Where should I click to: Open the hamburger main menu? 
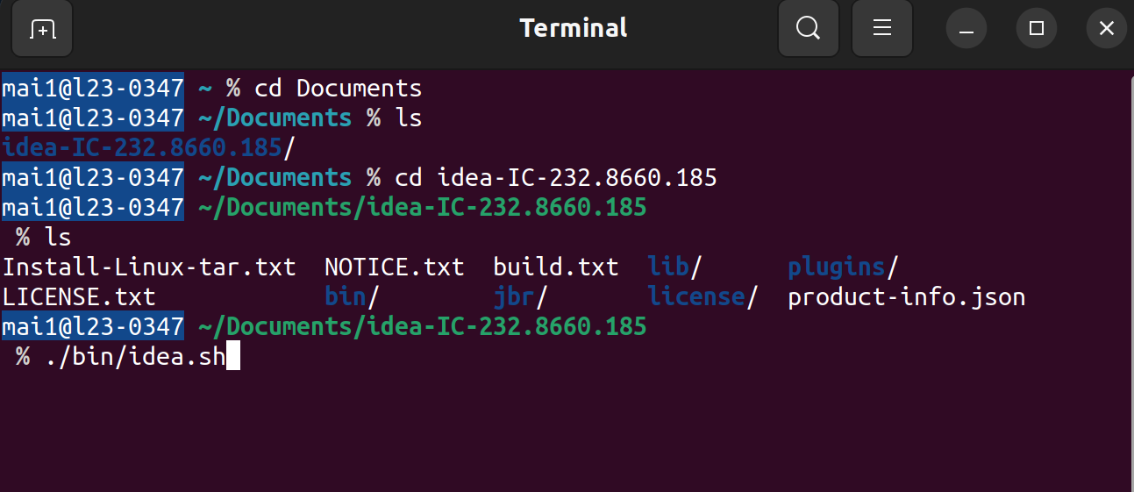tap(881, 29)
